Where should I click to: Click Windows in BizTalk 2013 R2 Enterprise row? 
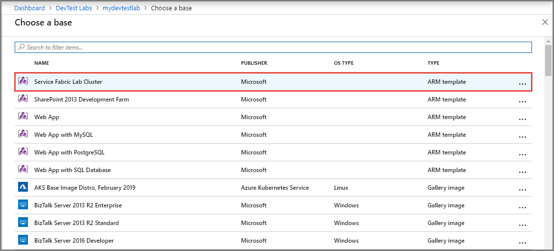[347, 205]
